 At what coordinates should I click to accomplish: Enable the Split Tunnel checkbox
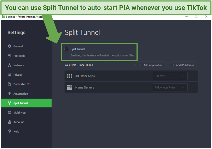click(x=67, y=49)
